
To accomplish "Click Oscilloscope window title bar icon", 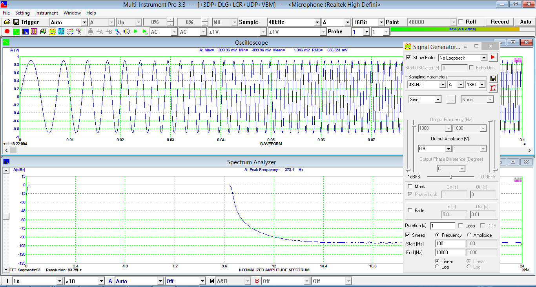I will 6,42.
